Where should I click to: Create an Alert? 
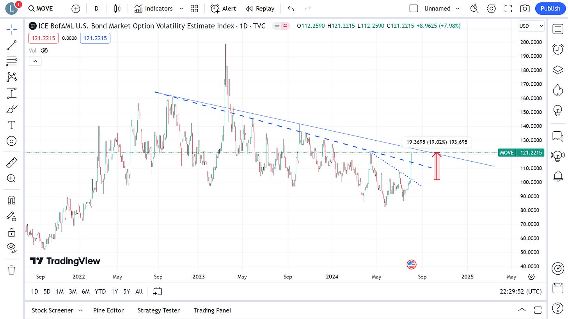coord(224,8)
